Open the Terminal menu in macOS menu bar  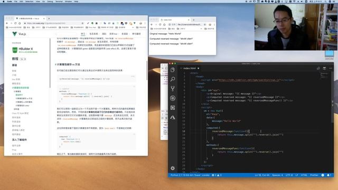(59, 1)
